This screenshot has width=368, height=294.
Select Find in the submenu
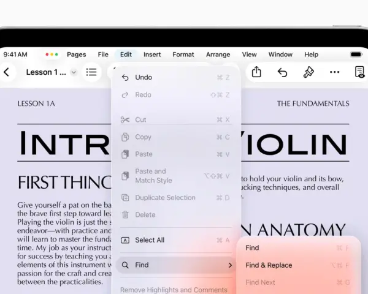(297, 248)
